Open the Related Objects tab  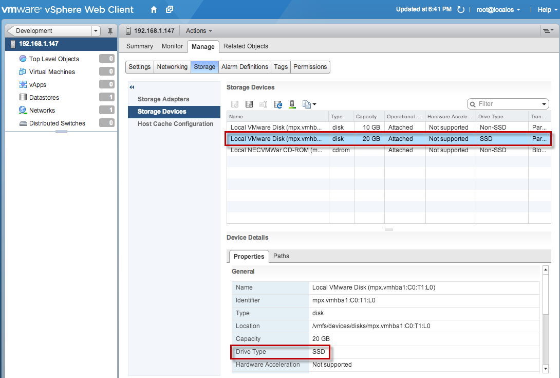(x=246, y=46)
